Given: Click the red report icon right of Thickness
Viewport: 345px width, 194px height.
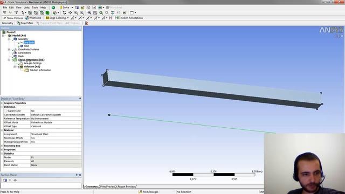Looking at the screenshot, I should point(87,23).
